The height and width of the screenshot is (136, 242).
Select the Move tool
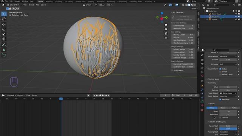[4, 24]
